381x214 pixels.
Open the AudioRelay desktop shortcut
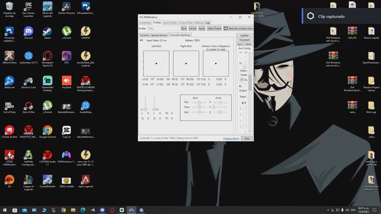coord(86,107)
